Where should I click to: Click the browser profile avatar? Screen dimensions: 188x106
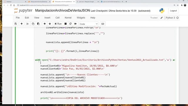185,5
